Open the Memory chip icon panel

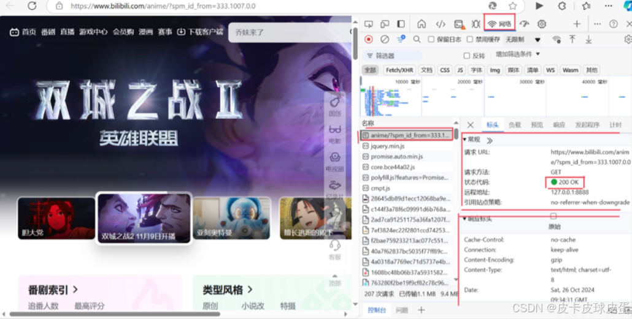click(542, 24)
